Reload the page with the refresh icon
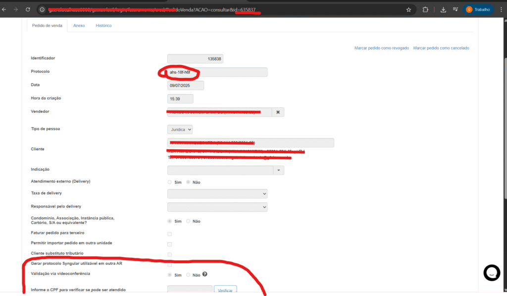507x296 pixels. [x=28, y=9]
